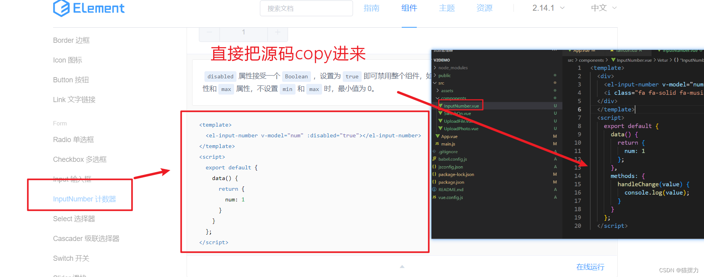The width and height of the screenshot is (704, 277).
Task: Click Vue icon beside App.vue in explorer
Action: 438,136
